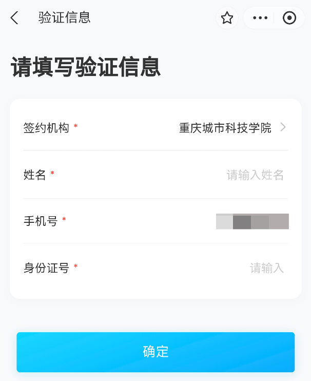The height and width of the screenshot is (381, 311).
Task: Open the three-dot more options menu
Action: (x=260, y=18)
